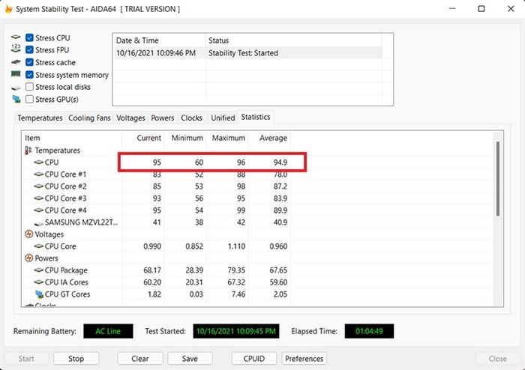
Task: Click the Maximum column header
Action: tap(227, 138)
